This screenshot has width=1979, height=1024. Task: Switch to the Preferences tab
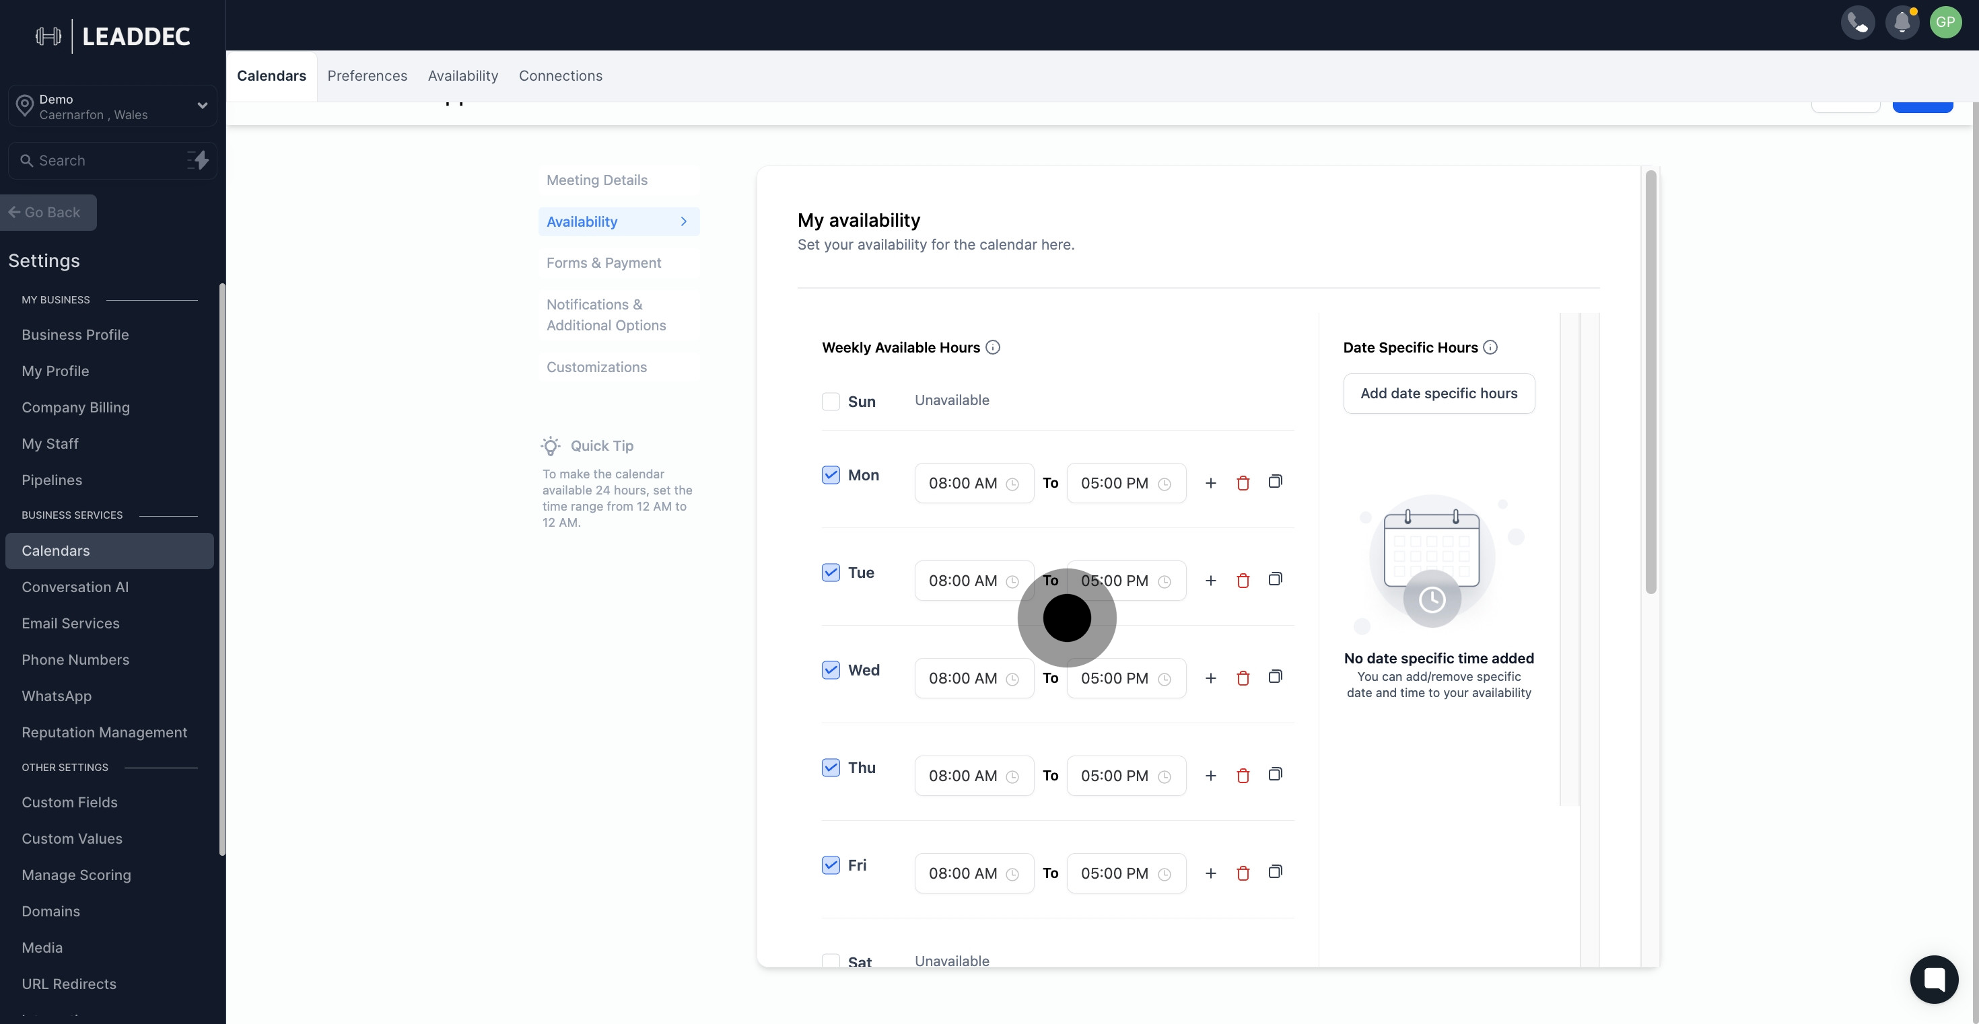pyautogui.click(x=366, y=76)
